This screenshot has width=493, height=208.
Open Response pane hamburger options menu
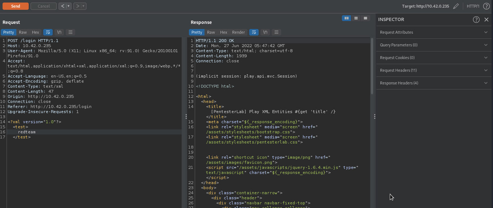click(276, 32)
